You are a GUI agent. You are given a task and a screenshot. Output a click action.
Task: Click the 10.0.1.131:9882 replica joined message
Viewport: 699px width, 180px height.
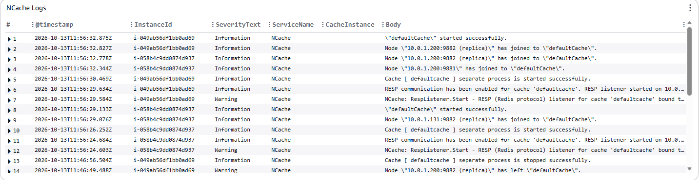pyautogui.click(x=491, y=120)
